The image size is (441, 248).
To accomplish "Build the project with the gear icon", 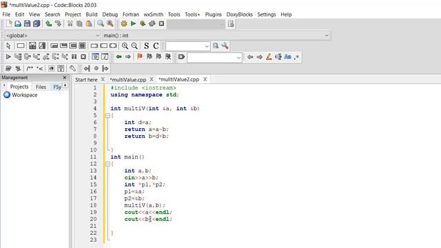I will 124,23.
